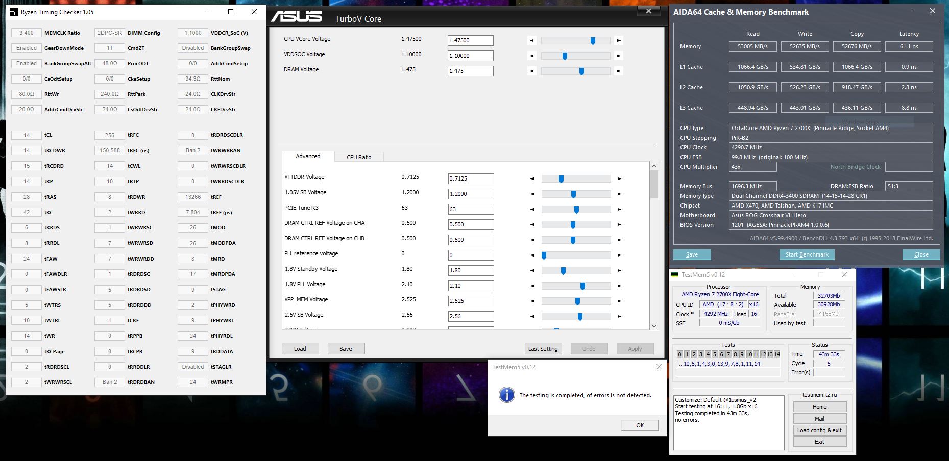Viewport: 949px width, 461px height.
Task: Close the TestMem5 completion dialog with X
Action: tap(659, 367)
